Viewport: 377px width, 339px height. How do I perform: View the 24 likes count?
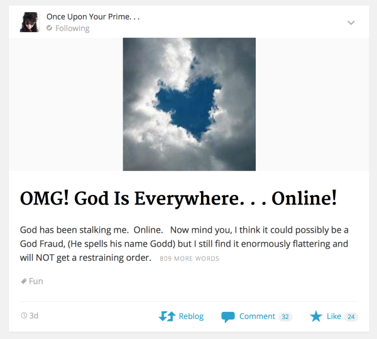(x=351, y=316)
